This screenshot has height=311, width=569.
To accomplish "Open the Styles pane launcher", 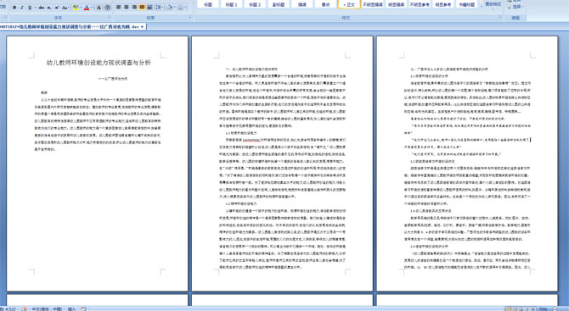I will pyautogui.click(x=500, y=18).
